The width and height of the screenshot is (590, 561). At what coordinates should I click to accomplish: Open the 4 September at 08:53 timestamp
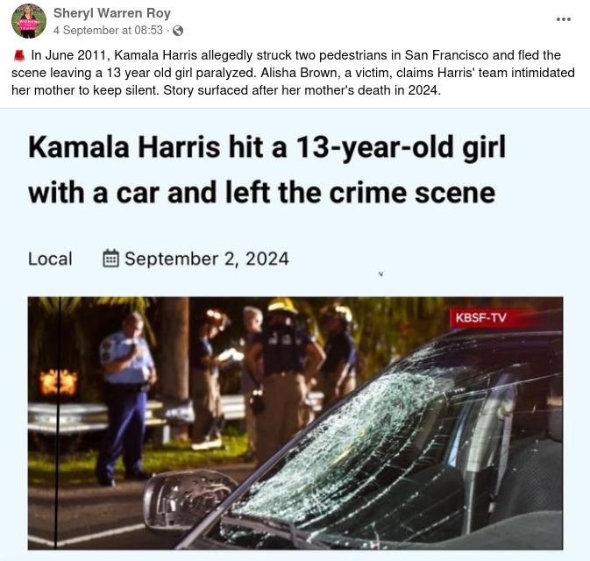tap(108, 30)
